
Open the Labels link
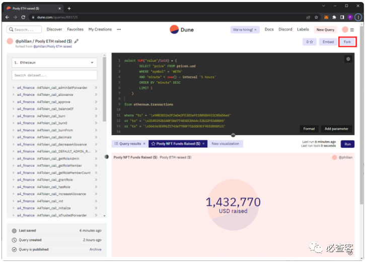pyautogui.click(x=303, y=29)
